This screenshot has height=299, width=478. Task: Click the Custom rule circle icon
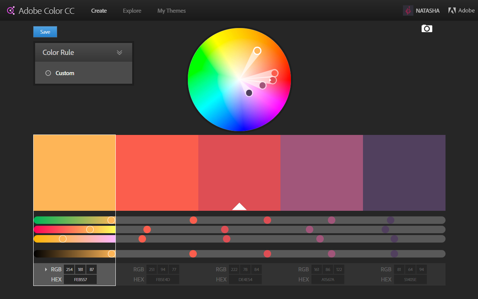pos(48,73)
